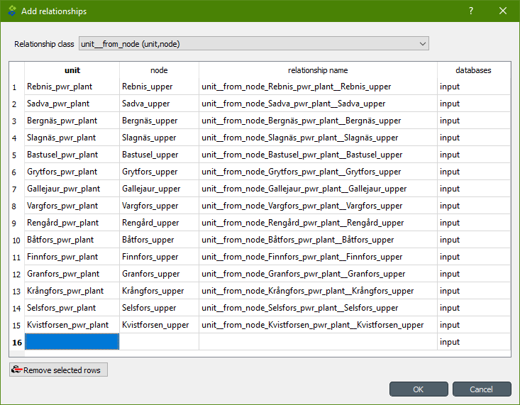Click the unit column header

tap(72, 70)
